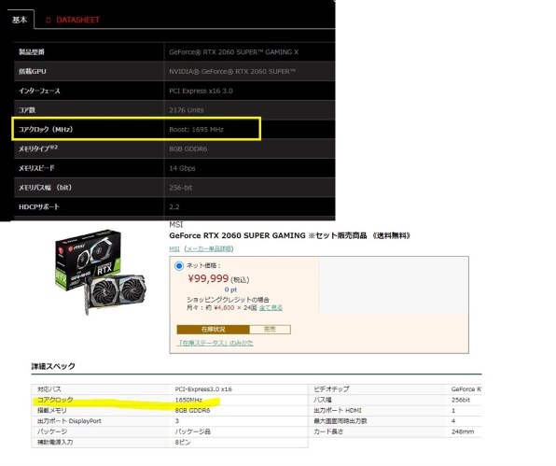556x466 pixels.
Task: Open the メーカー製品詳細 link
Action: click(x=209, y=248)
